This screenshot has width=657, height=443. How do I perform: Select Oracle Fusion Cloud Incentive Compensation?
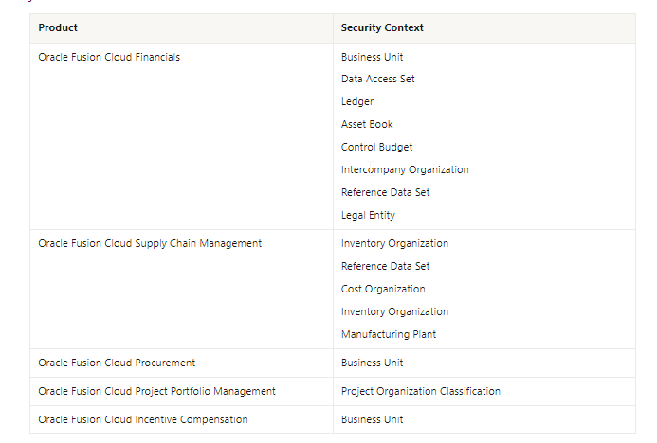[143, 420]
